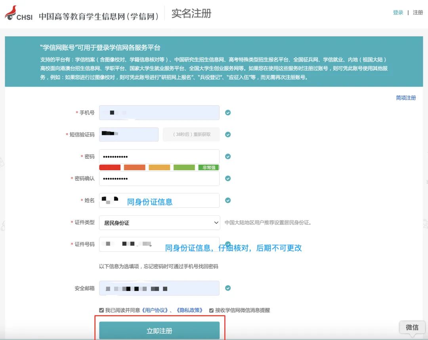Click the 微信 floating button
Image resolution: width=428 pixels, height=340 pixels.
click(x=412, y=327)
